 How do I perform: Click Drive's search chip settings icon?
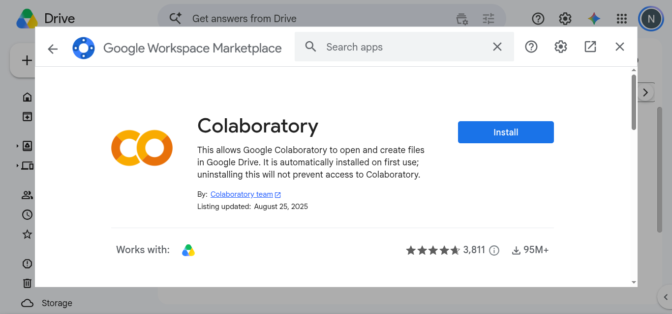[x=462, y=19]
